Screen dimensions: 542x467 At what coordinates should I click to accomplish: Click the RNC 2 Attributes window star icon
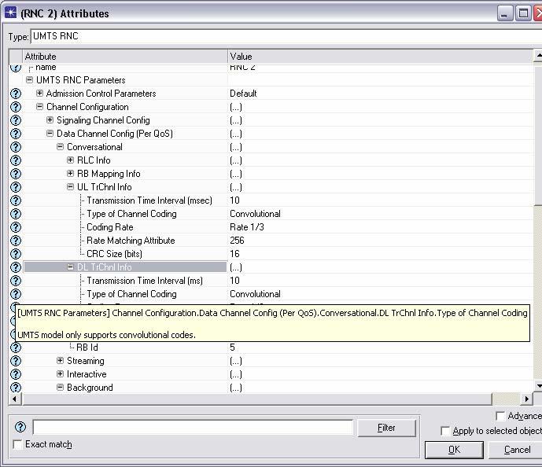tap(10, 13)
